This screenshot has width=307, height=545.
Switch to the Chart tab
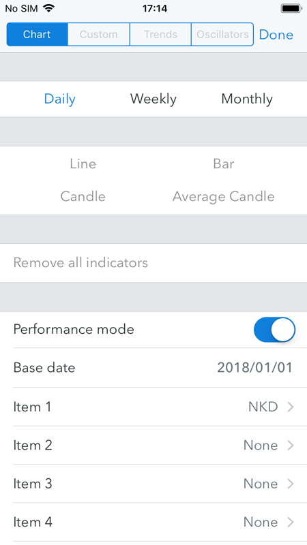pos(37,35)
